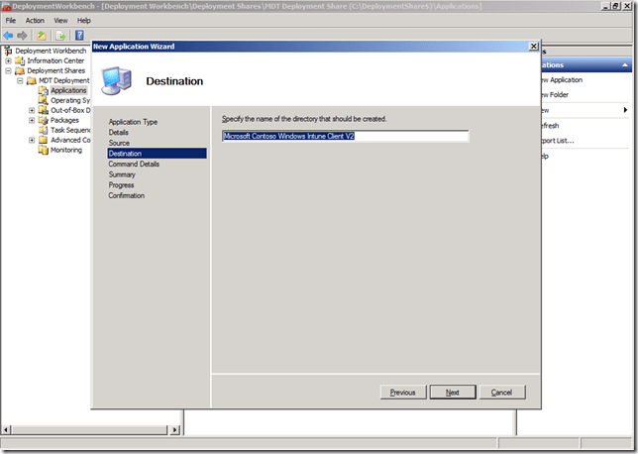
Task: Click right arrow of tree pane scrollbar
Action: click(x=175, y=429)
